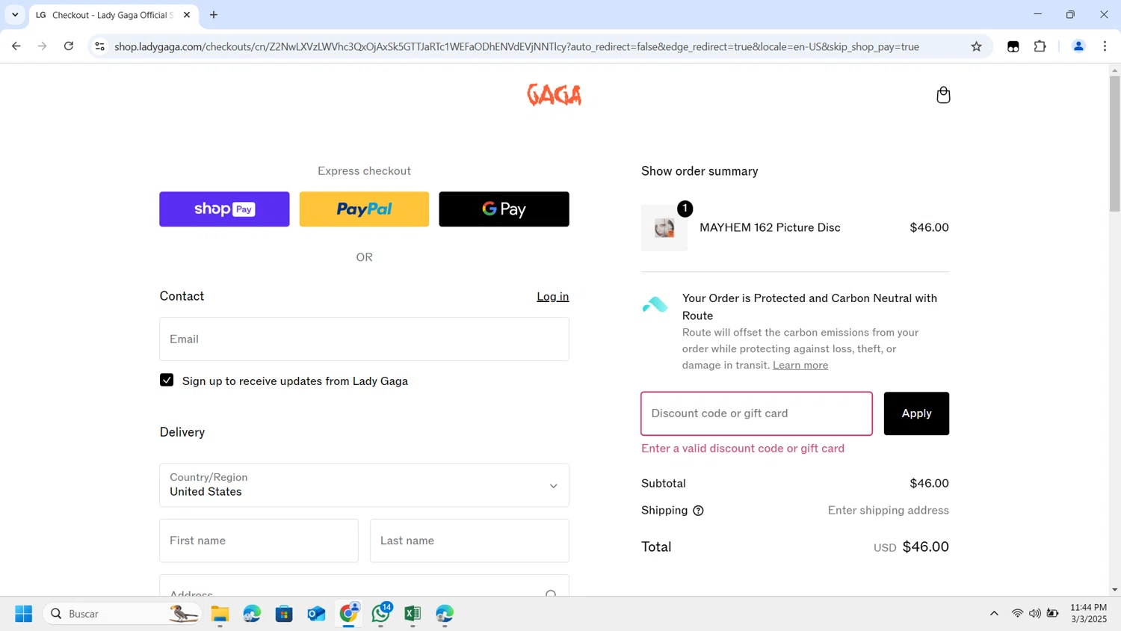Focus the Email input field
Image resolution: width=1121 pixels, height=631 pixels.
[364, 339]
